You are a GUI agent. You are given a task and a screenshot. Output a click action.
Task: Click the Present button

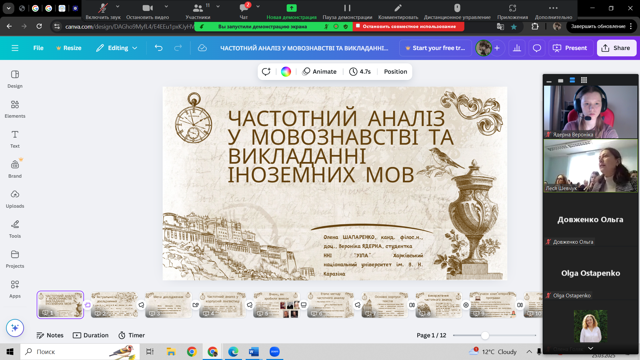click(x=571, y=48)
